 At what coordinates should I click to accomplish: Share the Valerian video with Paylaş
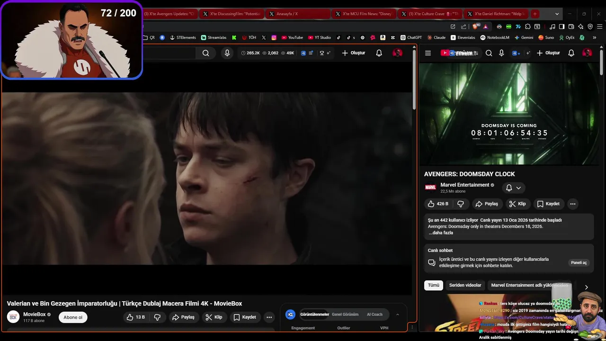click(x=183, y=317)
